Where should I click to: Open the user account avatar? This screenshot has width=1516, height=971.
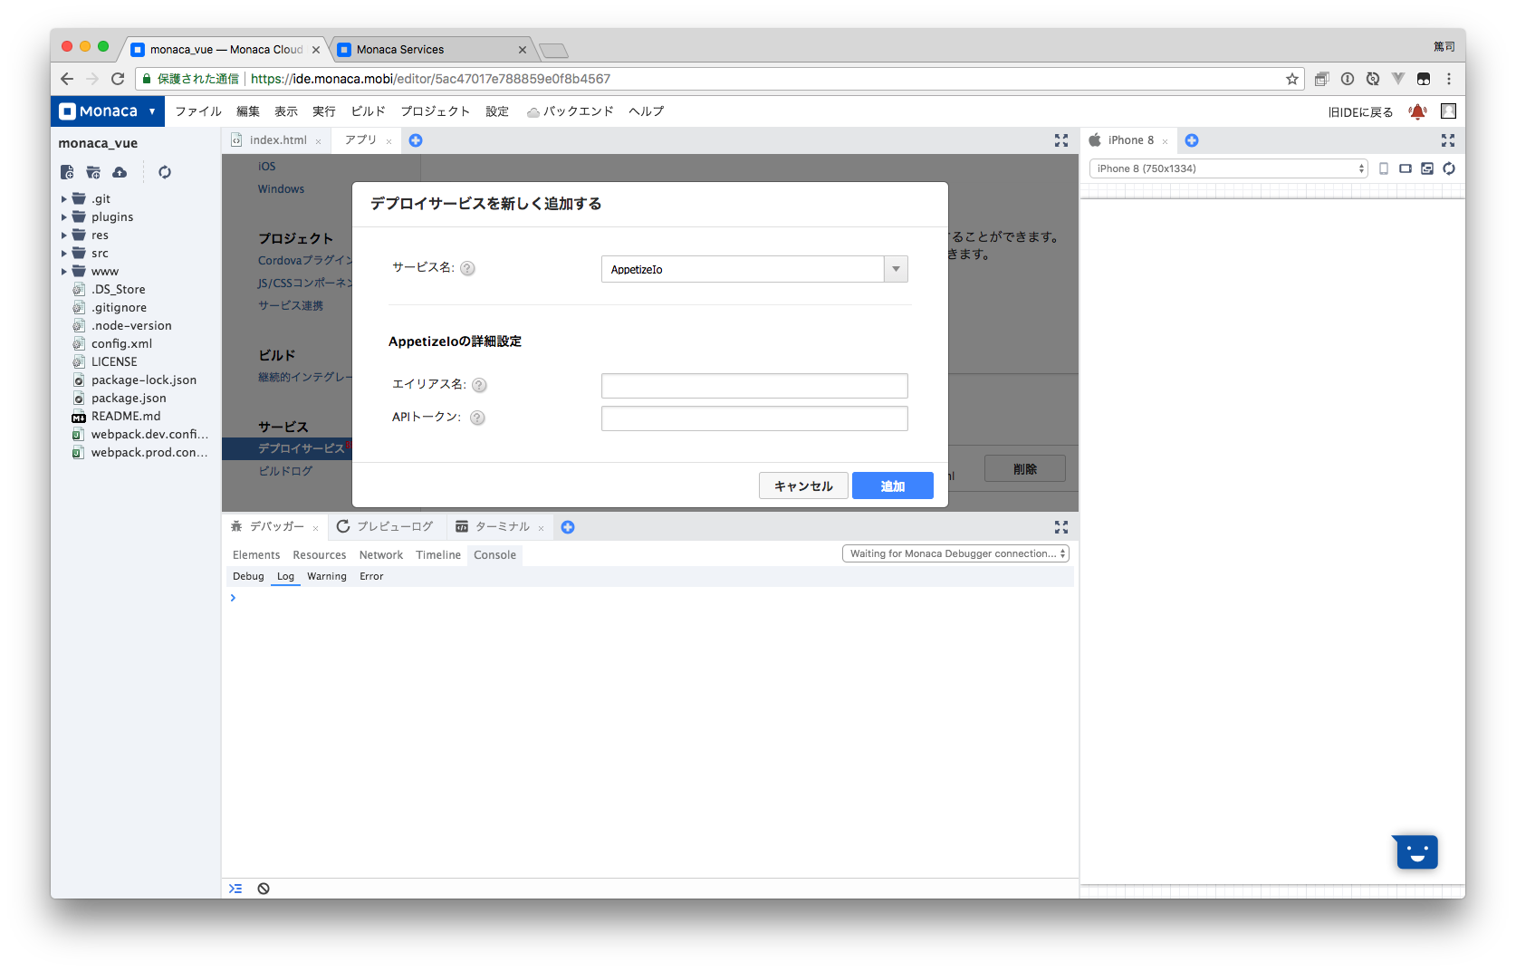click(x=1449, y=111)
